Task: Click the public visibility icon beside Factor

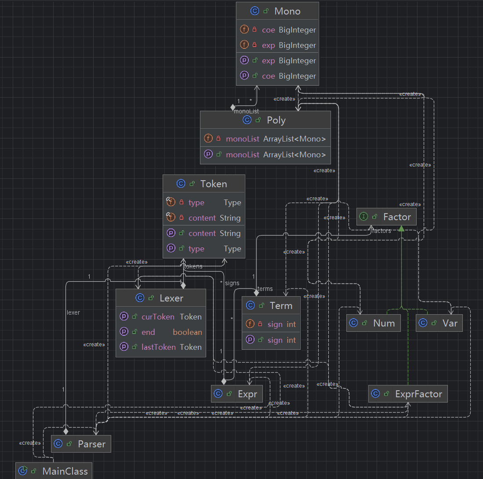Action: click(x=374, y=217)
